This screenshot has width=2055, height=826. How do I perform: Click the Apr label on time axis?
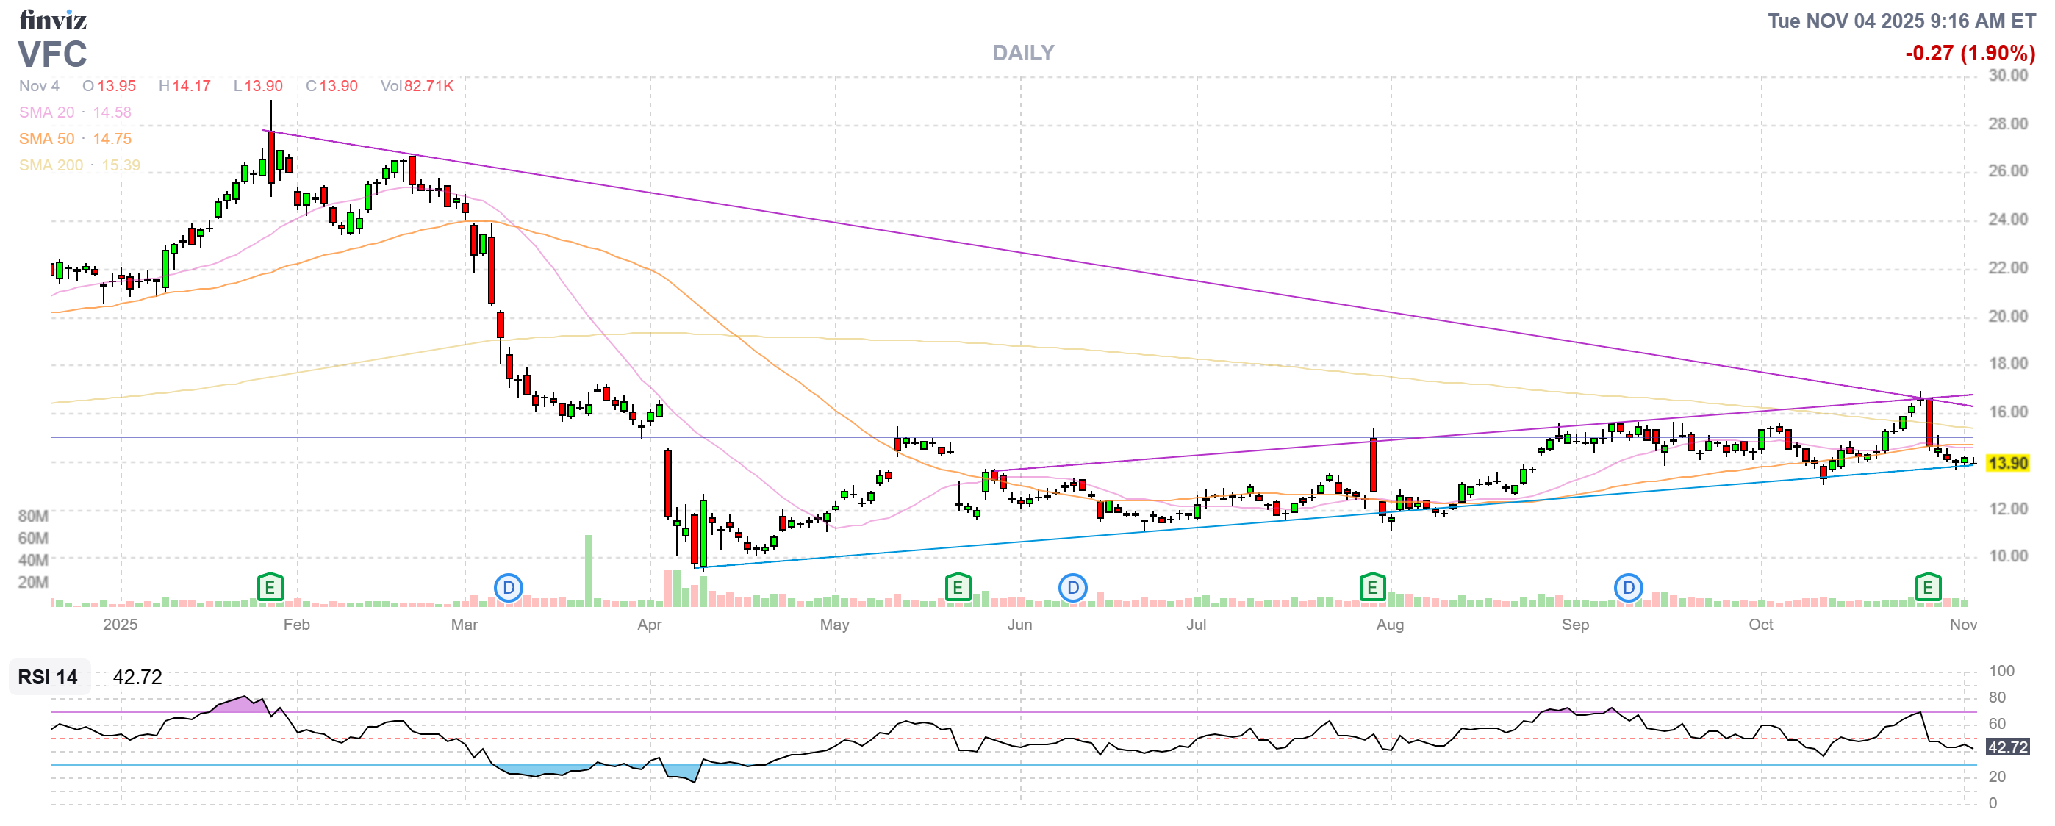650,625
